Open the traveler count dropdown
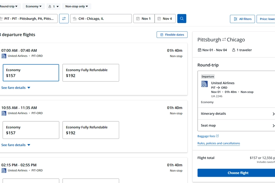 (x=54, y=7)
